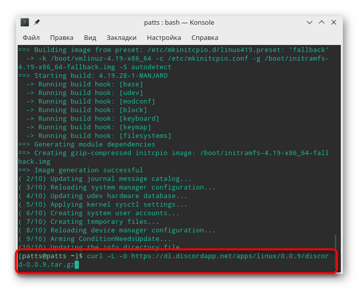Click '( 7/10) Creating temporary files...' line
Viewport: 359px width, 290px height.
click(x=88, y=221)
